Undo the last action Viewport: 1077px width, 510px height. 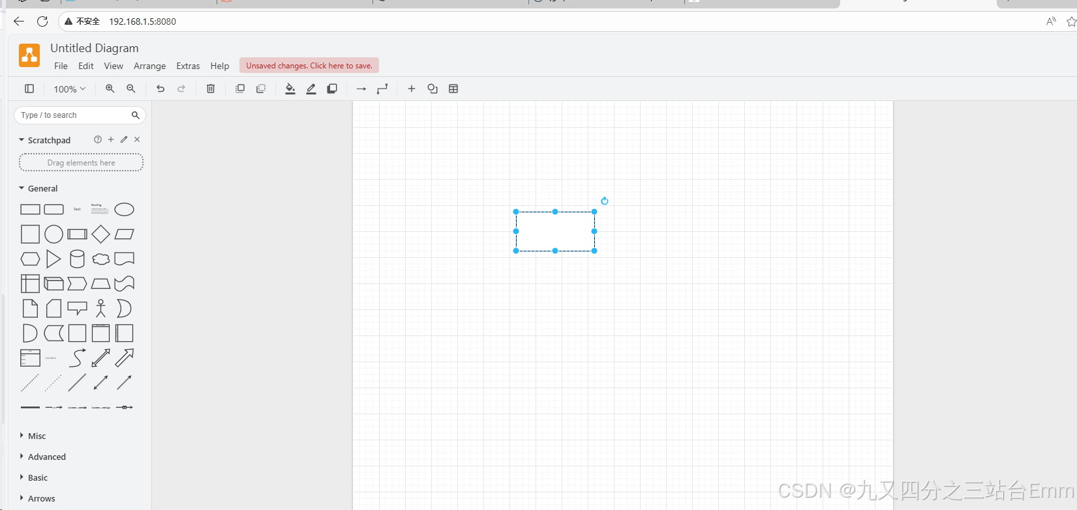coord(160,89)
